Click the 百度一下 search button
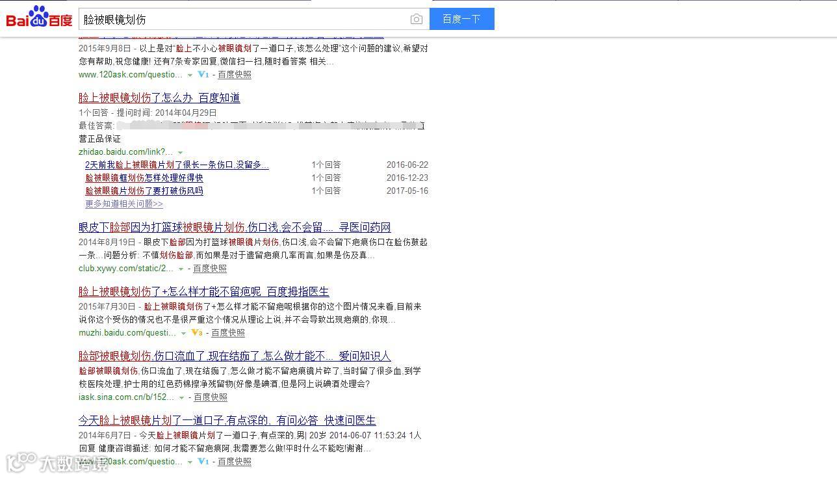Image resolution: width=837 pixels, height=478 pixels. click(461, 19)
